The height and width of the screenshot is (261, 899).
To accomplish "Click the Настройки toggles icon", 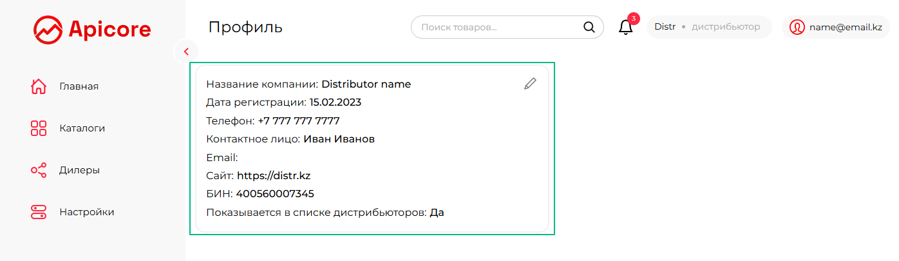I will [39, 212].
